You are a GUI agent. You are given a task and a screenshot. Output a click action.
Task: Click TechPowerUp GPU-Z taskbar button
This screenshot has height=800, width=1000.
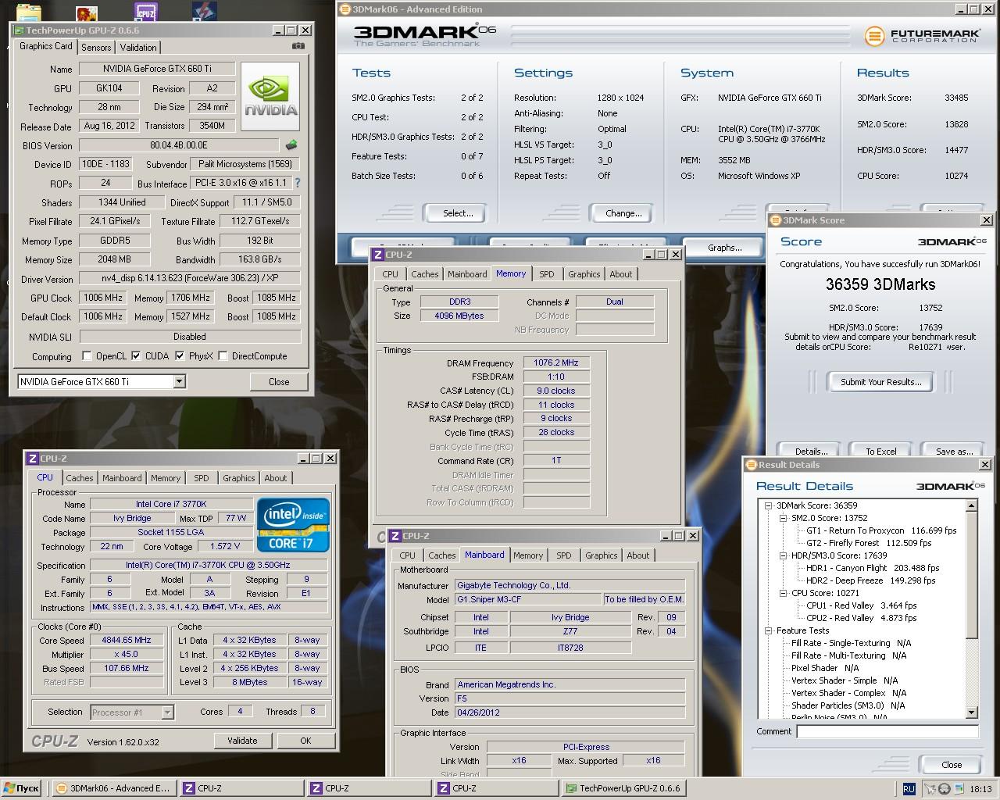pos(623,789)
